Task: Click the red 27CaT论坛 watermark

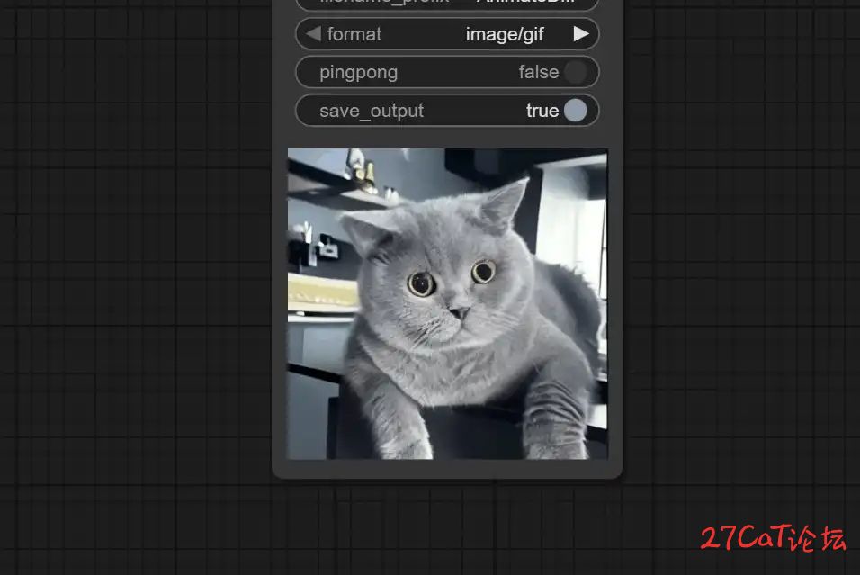Action: pos(772,538)
